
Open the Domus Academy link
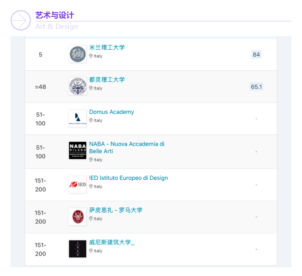coord(111,112)
